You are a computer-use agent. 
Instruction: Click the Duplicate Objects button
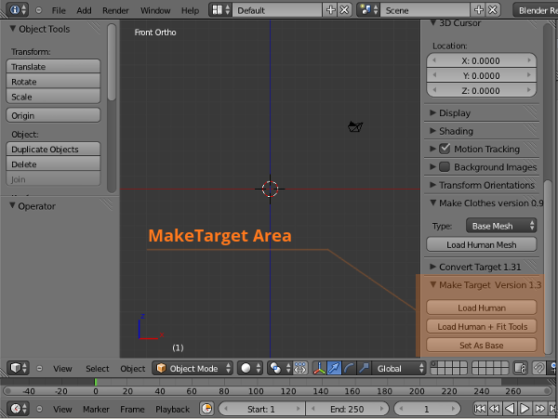click(x=53, y=149)
